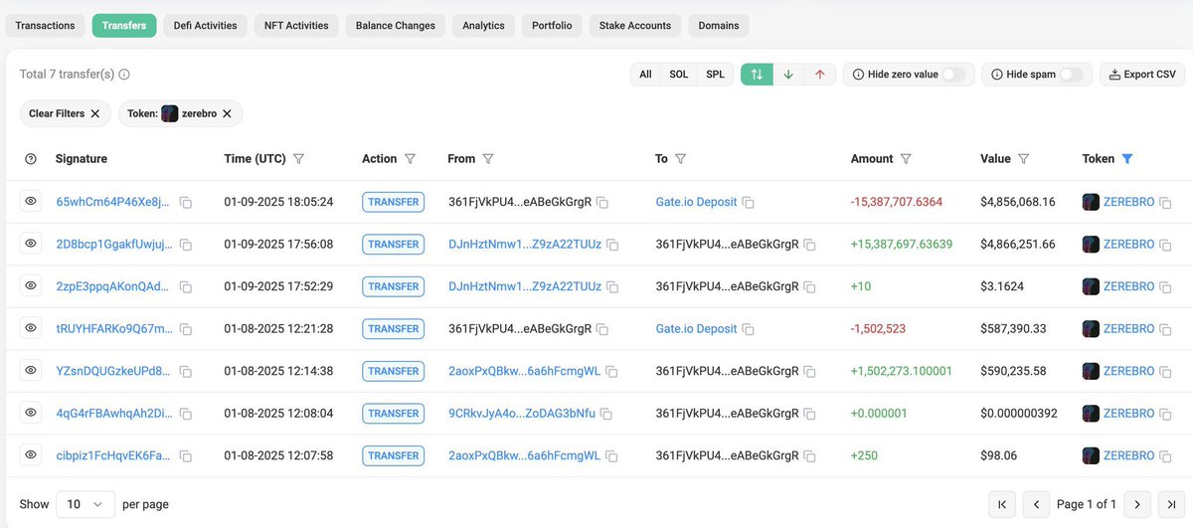
Task: Switch to Transactions tab
Action: point(45,26)
